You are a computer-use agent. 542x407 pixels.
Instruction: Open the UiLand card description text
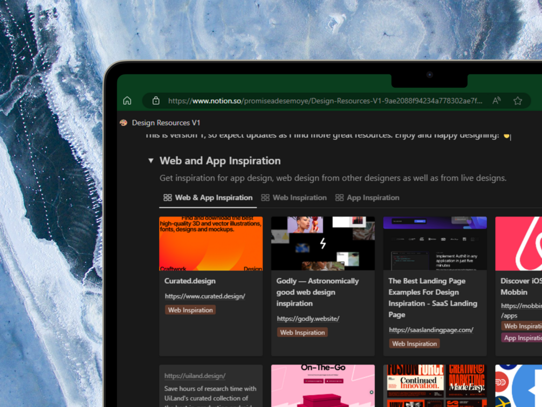point(210,396)
